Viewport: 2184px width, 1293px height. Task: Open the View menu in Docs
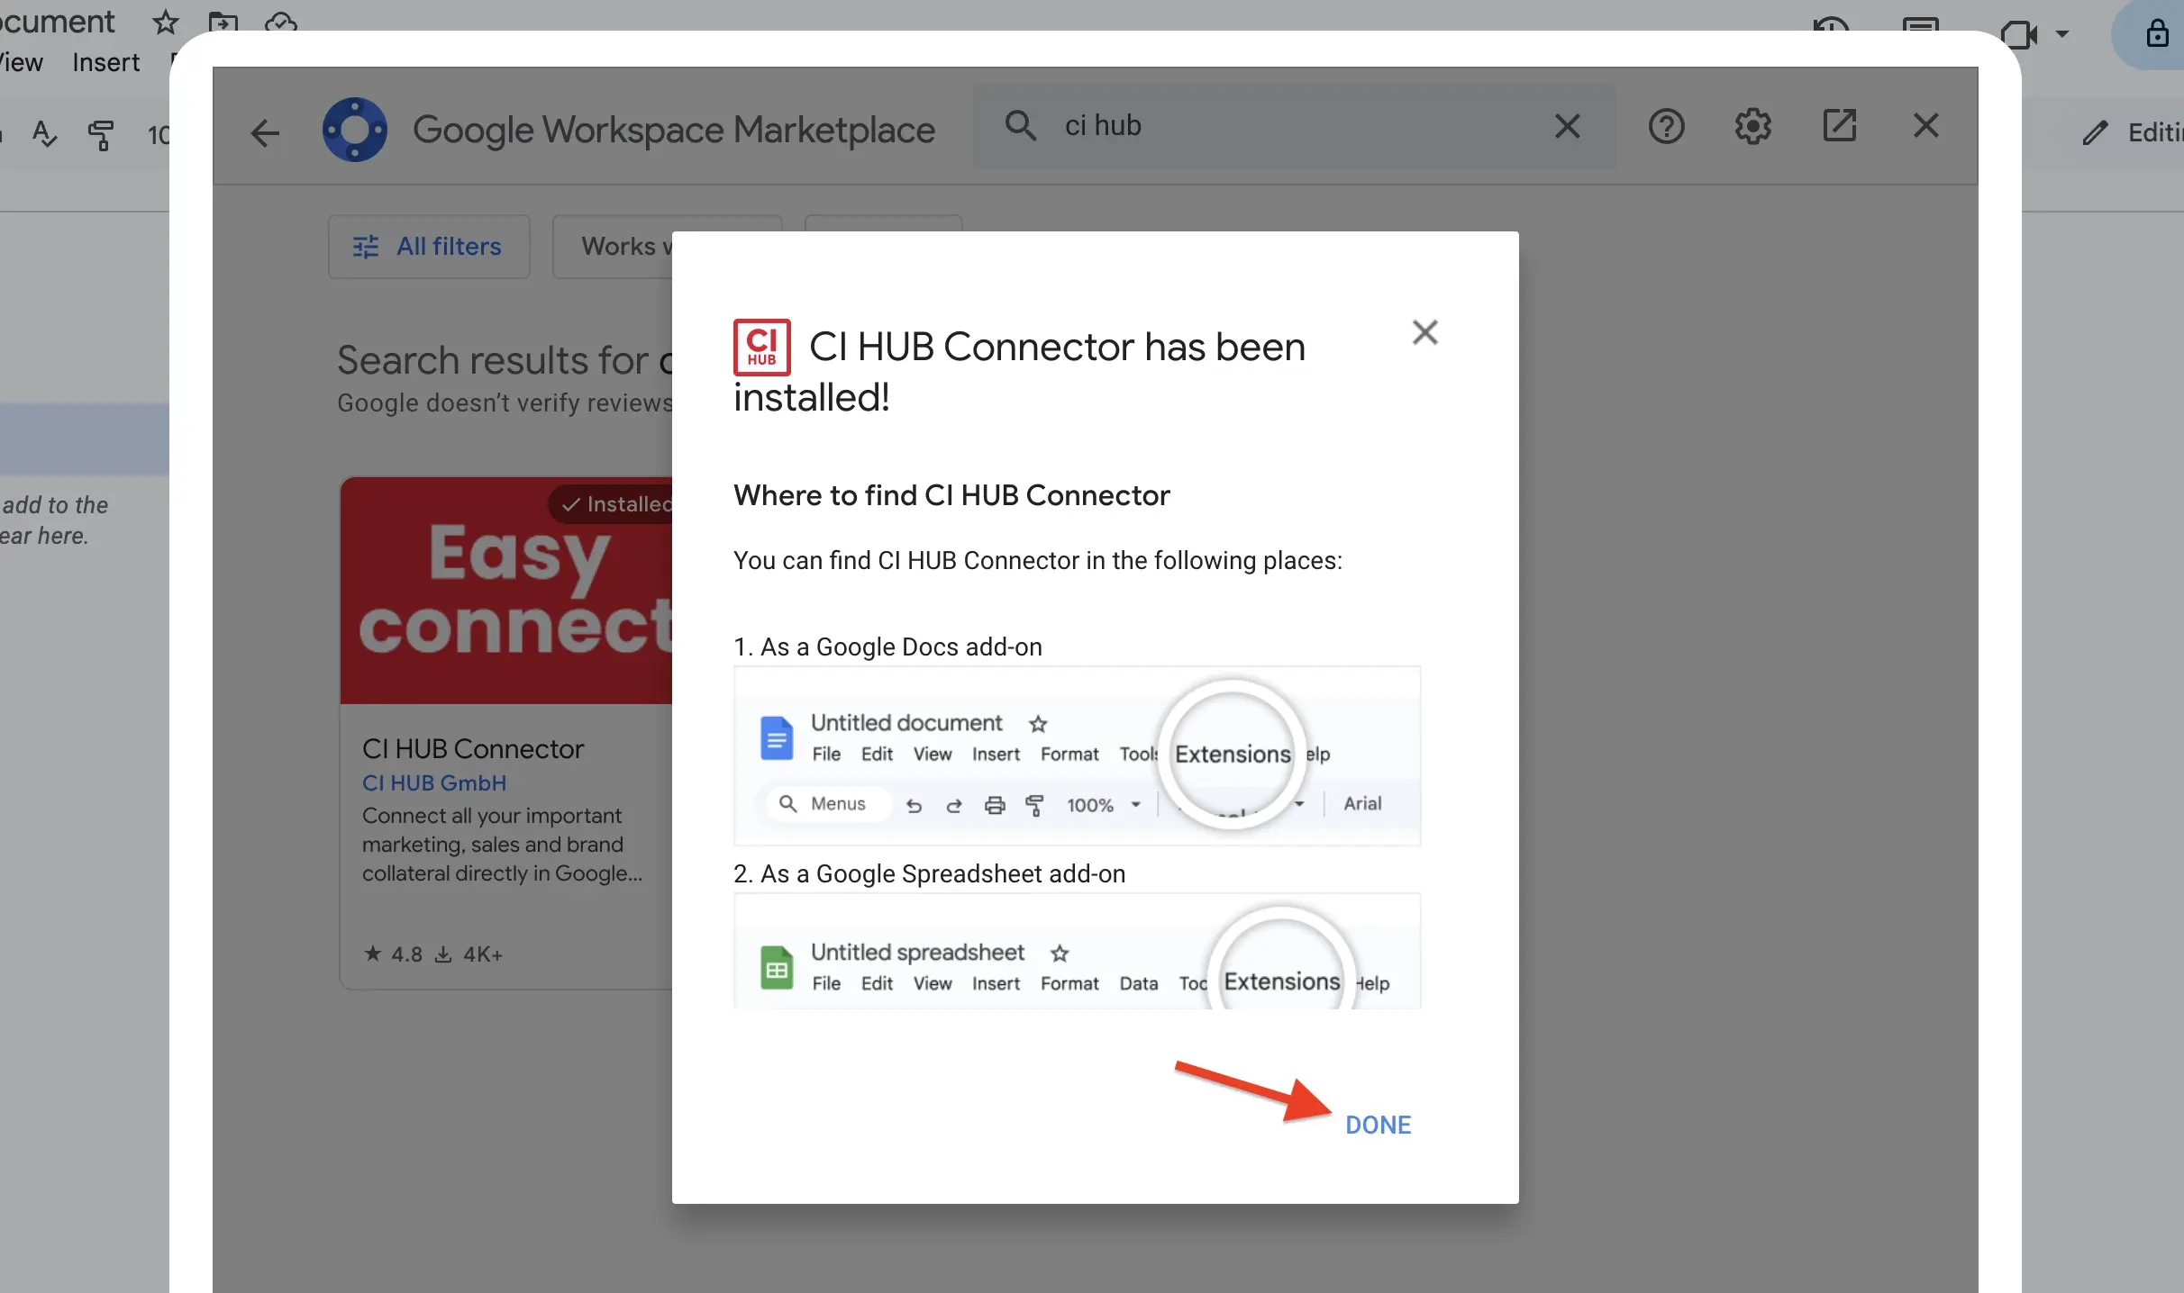click(x=22, y=62)
